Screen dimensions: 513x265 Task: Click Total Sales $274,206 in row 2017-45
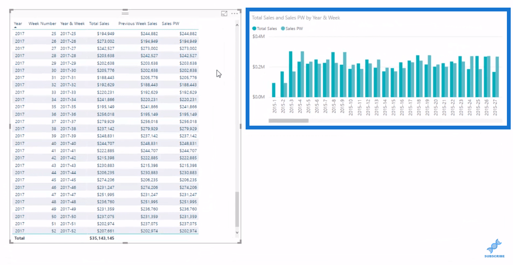click(106, 180)
